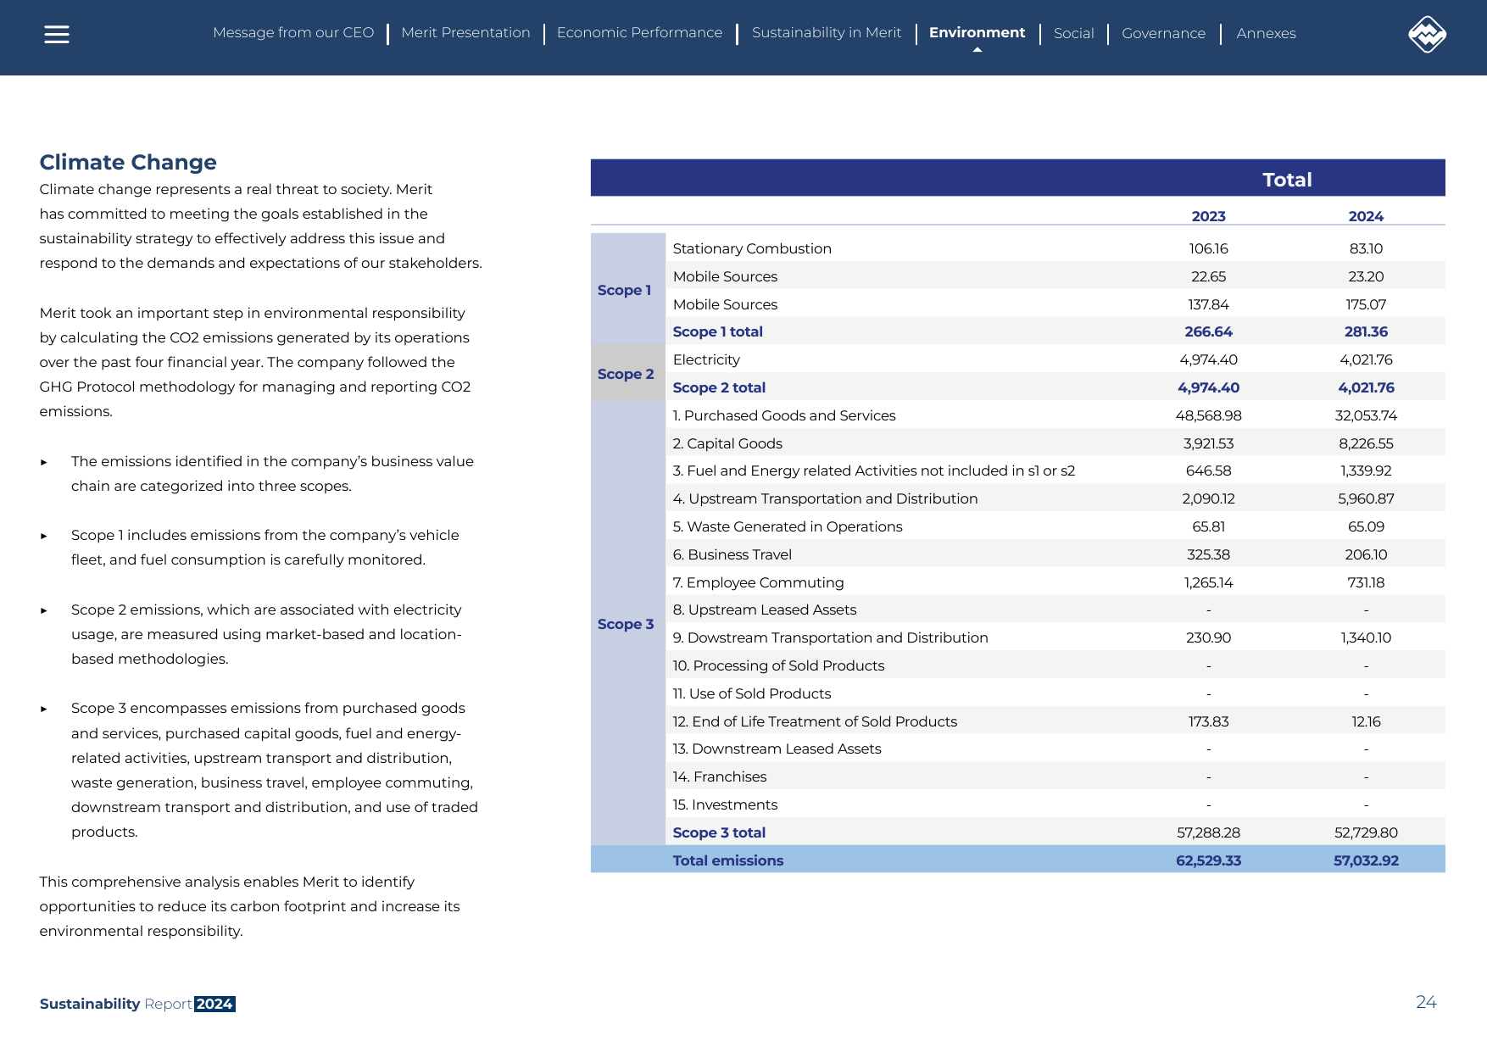Select the Scope 1 total label
Image resolution: width=1487 pixels, height=1052 pixels.
point(717,331)
